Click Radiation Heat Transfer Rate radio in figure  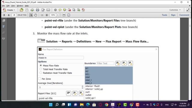41,73
